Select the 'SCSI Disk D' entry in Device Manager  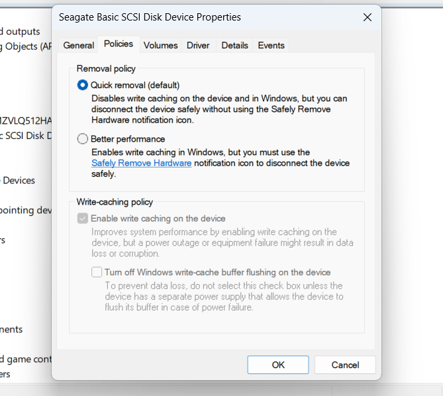(26, 136)
